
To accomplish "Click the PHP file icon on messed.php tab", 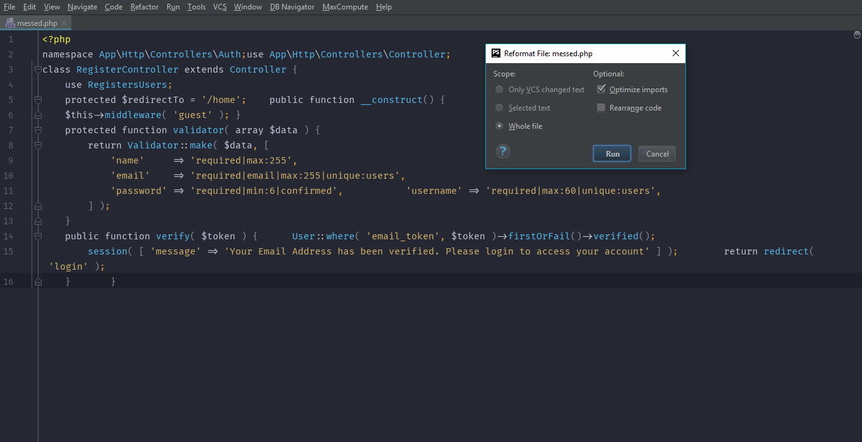I will [x=10, y=23].
